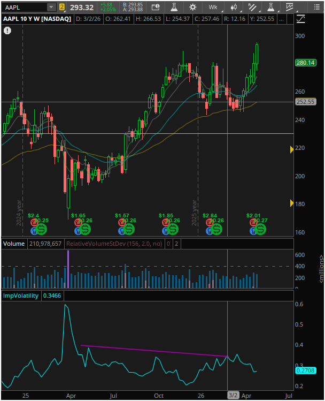Click the C: 257.46 close value
Viewport: 325px width, 401px height.
pos(207,19)
